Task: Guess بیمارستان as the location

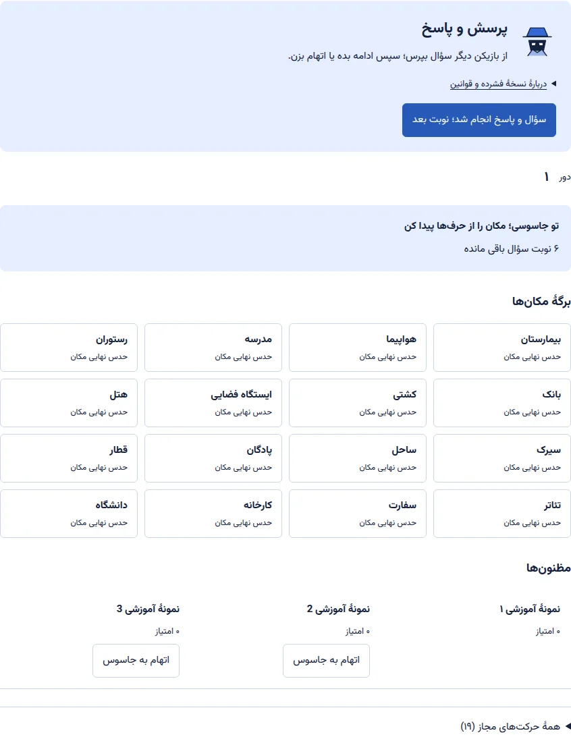Action: (x=502, y=348)
